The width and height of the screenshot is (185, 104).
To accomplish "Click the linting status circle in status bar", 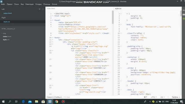I will pyautogui.click(x=168, y=97).
